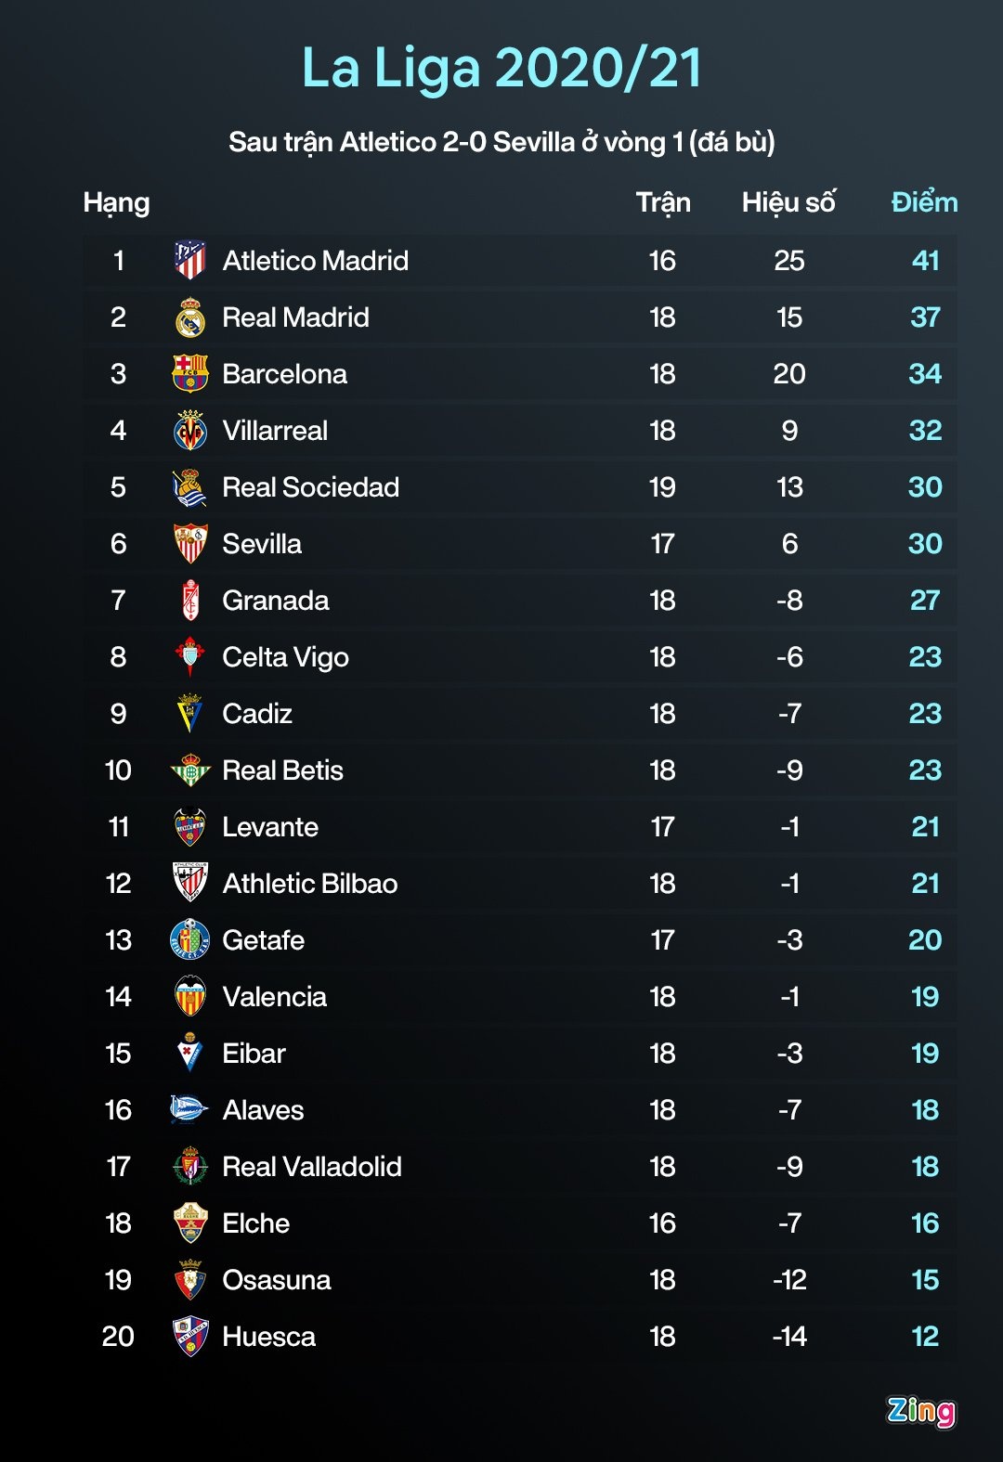Click the Hiệu số column header
The image size is (1003, 1462).
pyautogui.click(x=788, y=202)
